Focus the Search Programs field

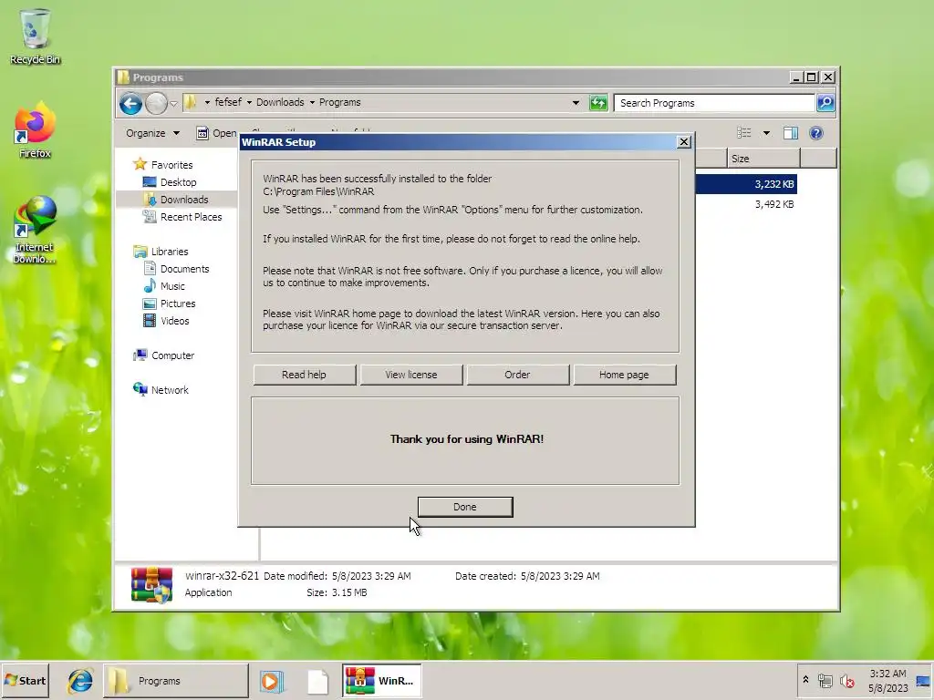click(714, 103)
